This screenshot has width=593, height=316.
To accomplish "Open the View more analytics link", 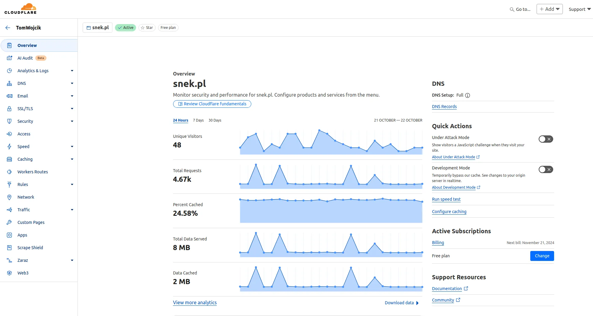I will [195, 302].
